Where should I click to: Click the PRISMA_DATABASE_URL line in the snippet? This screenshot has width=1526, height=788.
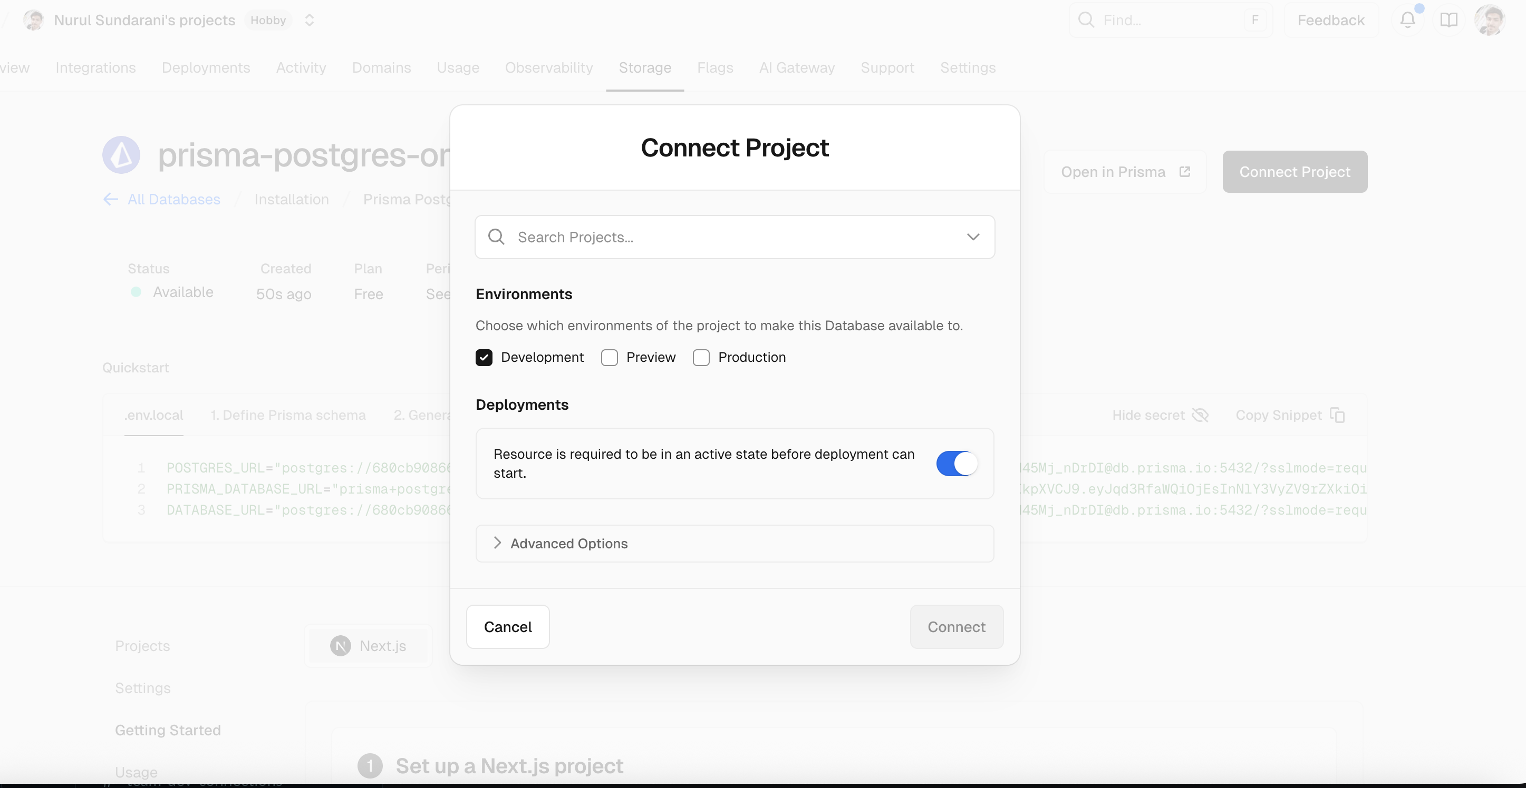pos(308,489)
